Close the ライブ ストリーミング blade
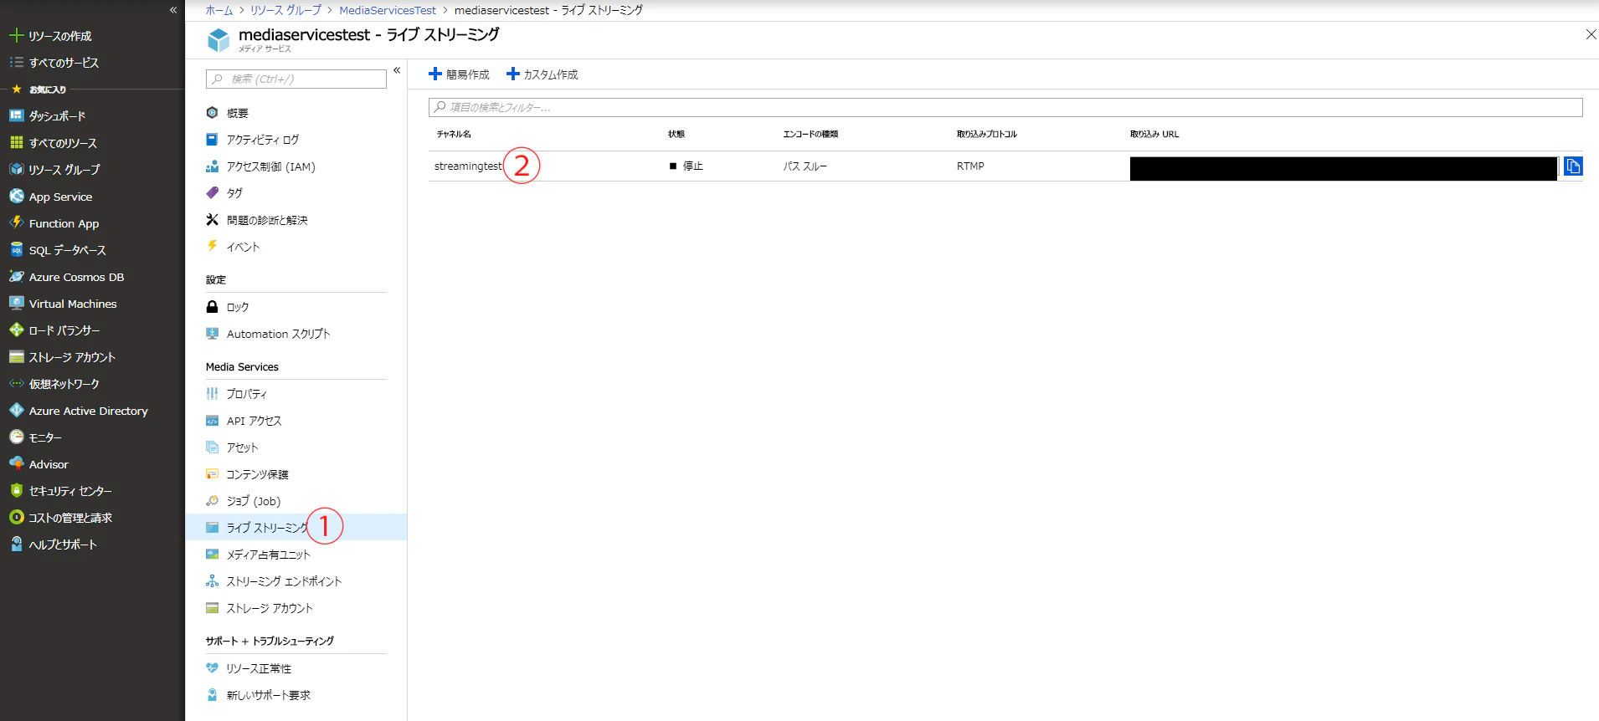Viewport: 1599px width, 721px height. click(1591, 34)
